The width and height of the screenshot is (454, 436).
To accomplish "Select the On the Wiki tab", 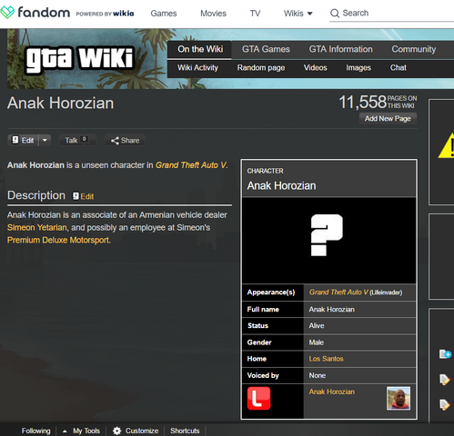I will pos(200,49).
